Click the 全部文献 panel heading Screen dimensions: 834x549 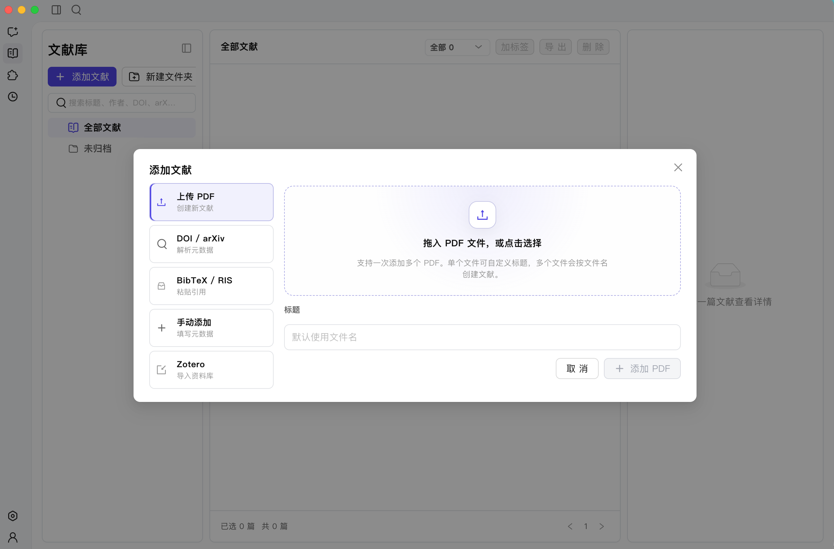tap(239, 47)
